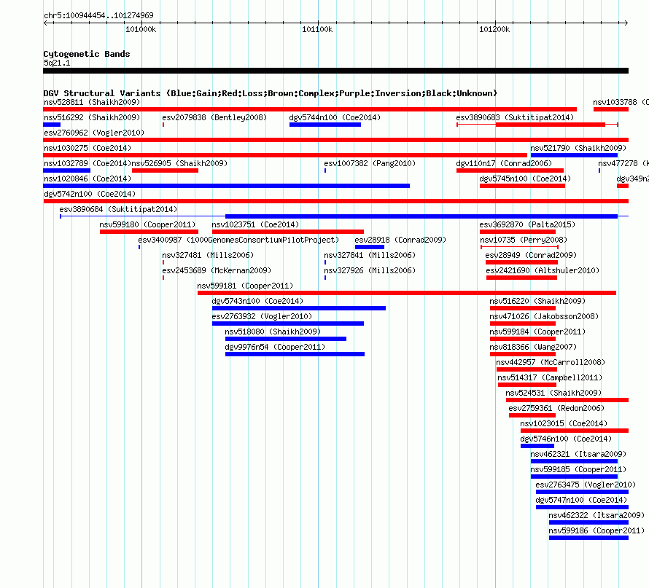This screenshot has width=649, height=588.
Task: Select nsv514317 (Campbell2011) label
Action: [550, 377]
